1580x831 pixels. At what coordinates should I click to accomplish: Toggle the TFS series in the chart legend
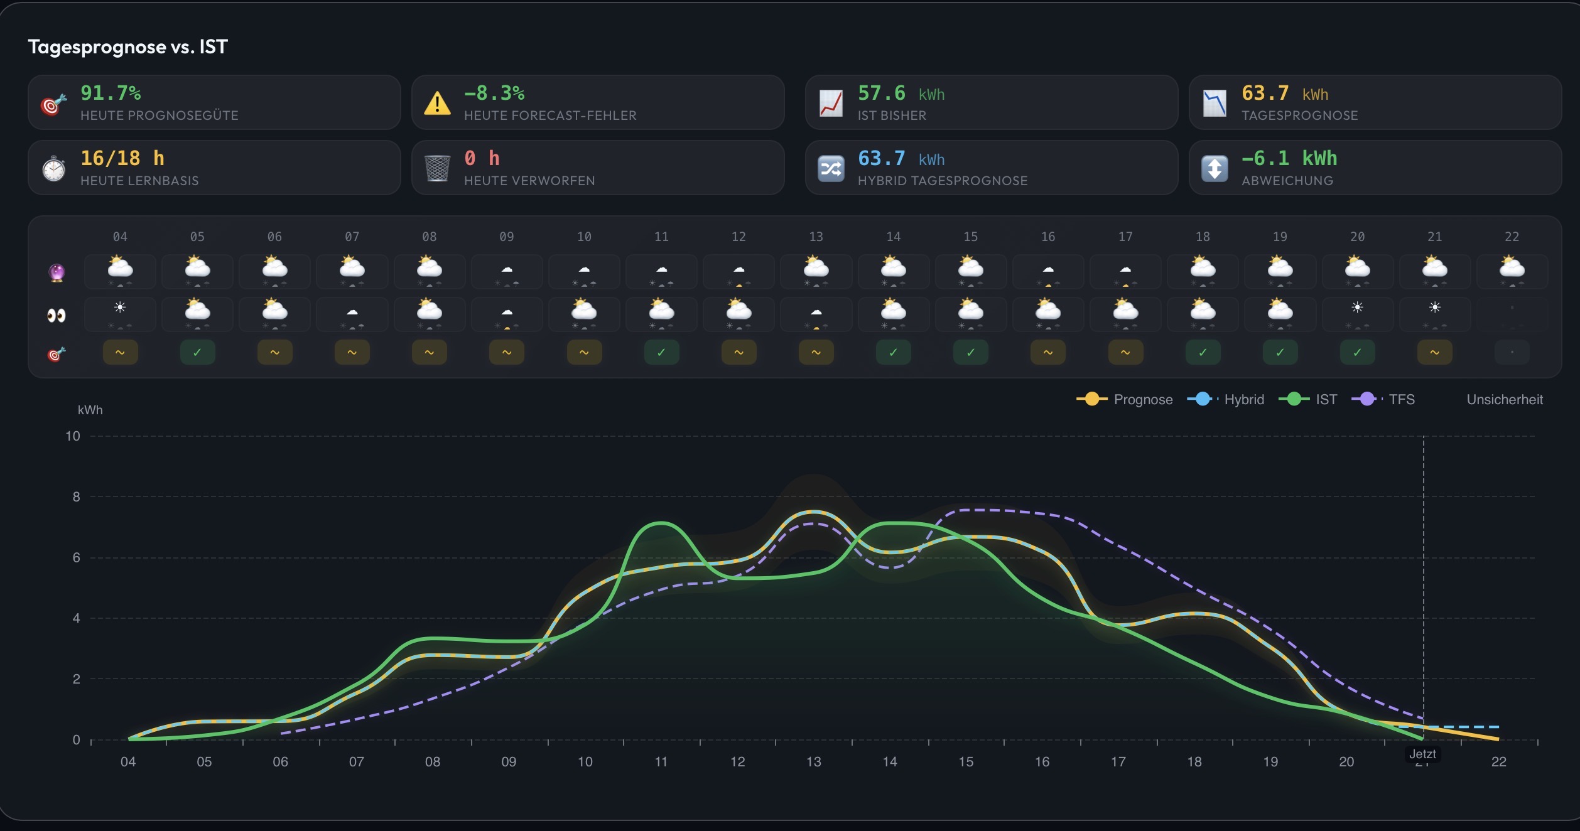coord(1383,399)
